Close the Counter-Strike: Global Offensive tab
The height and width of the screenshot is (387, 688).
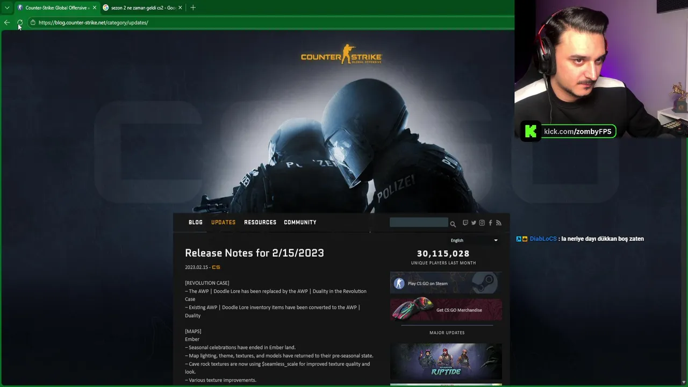(95, 8)
